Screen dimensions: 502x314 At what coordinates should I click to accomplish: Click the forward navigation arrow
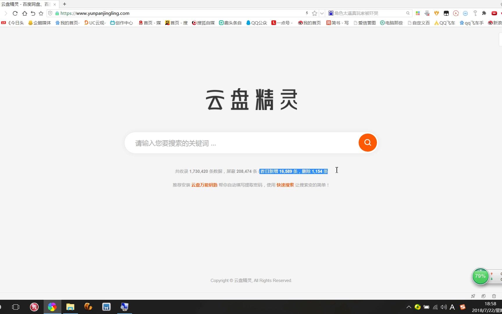(x=6, y=13)
